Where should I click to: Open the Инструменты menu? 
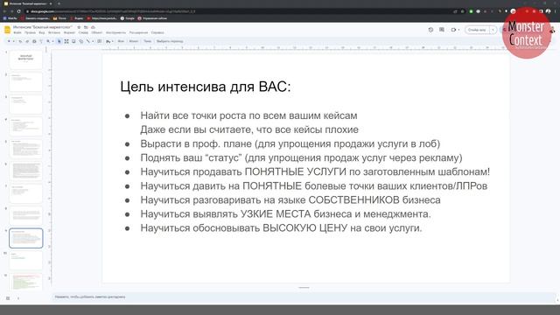pyautogui.click(x=115, y=33)
